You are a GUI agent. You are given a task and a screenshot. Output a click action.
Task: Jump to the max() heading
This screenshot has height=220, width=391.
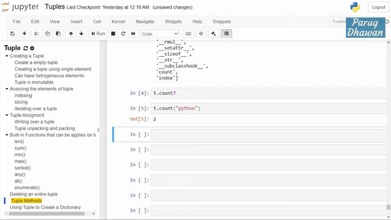(x=20, y=161)
